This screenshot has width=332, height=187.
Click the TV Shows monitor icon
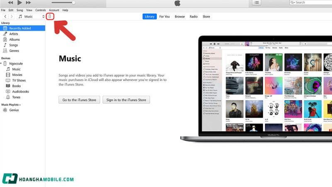(x=8, y=80)
